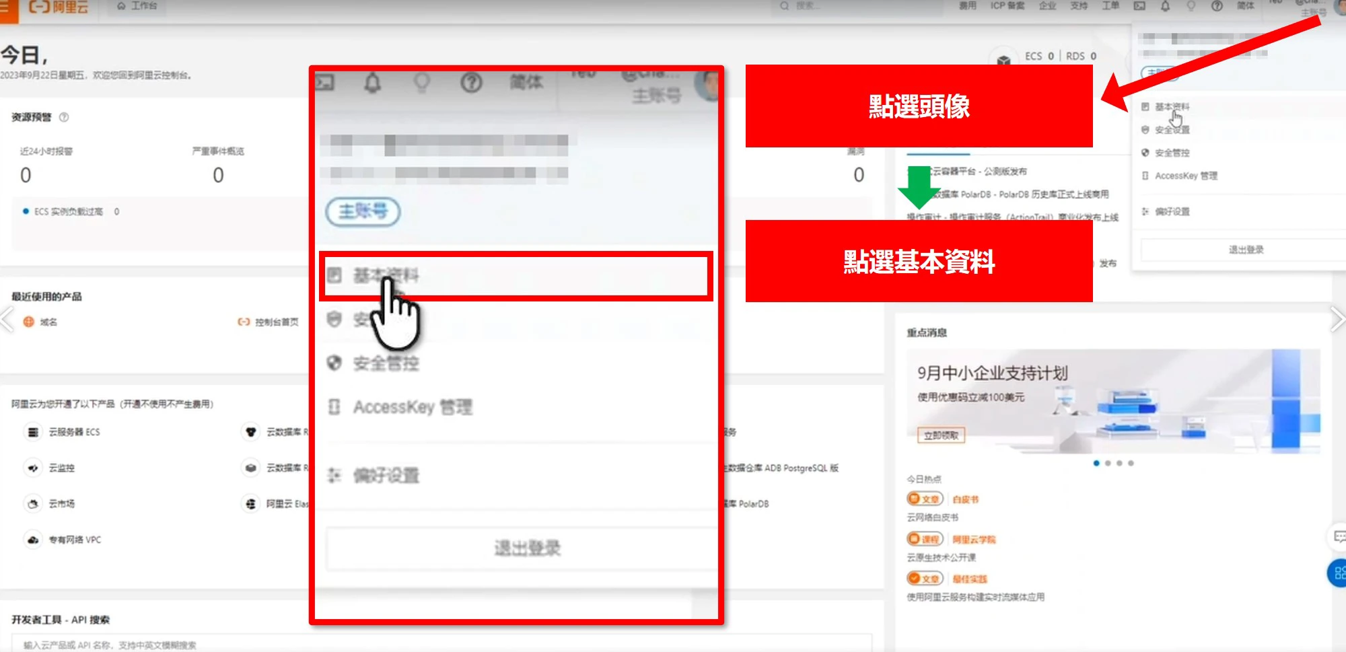Open help question-mark icon in real top navigation bar
Screen dimensions: 1346x652
1217,6
